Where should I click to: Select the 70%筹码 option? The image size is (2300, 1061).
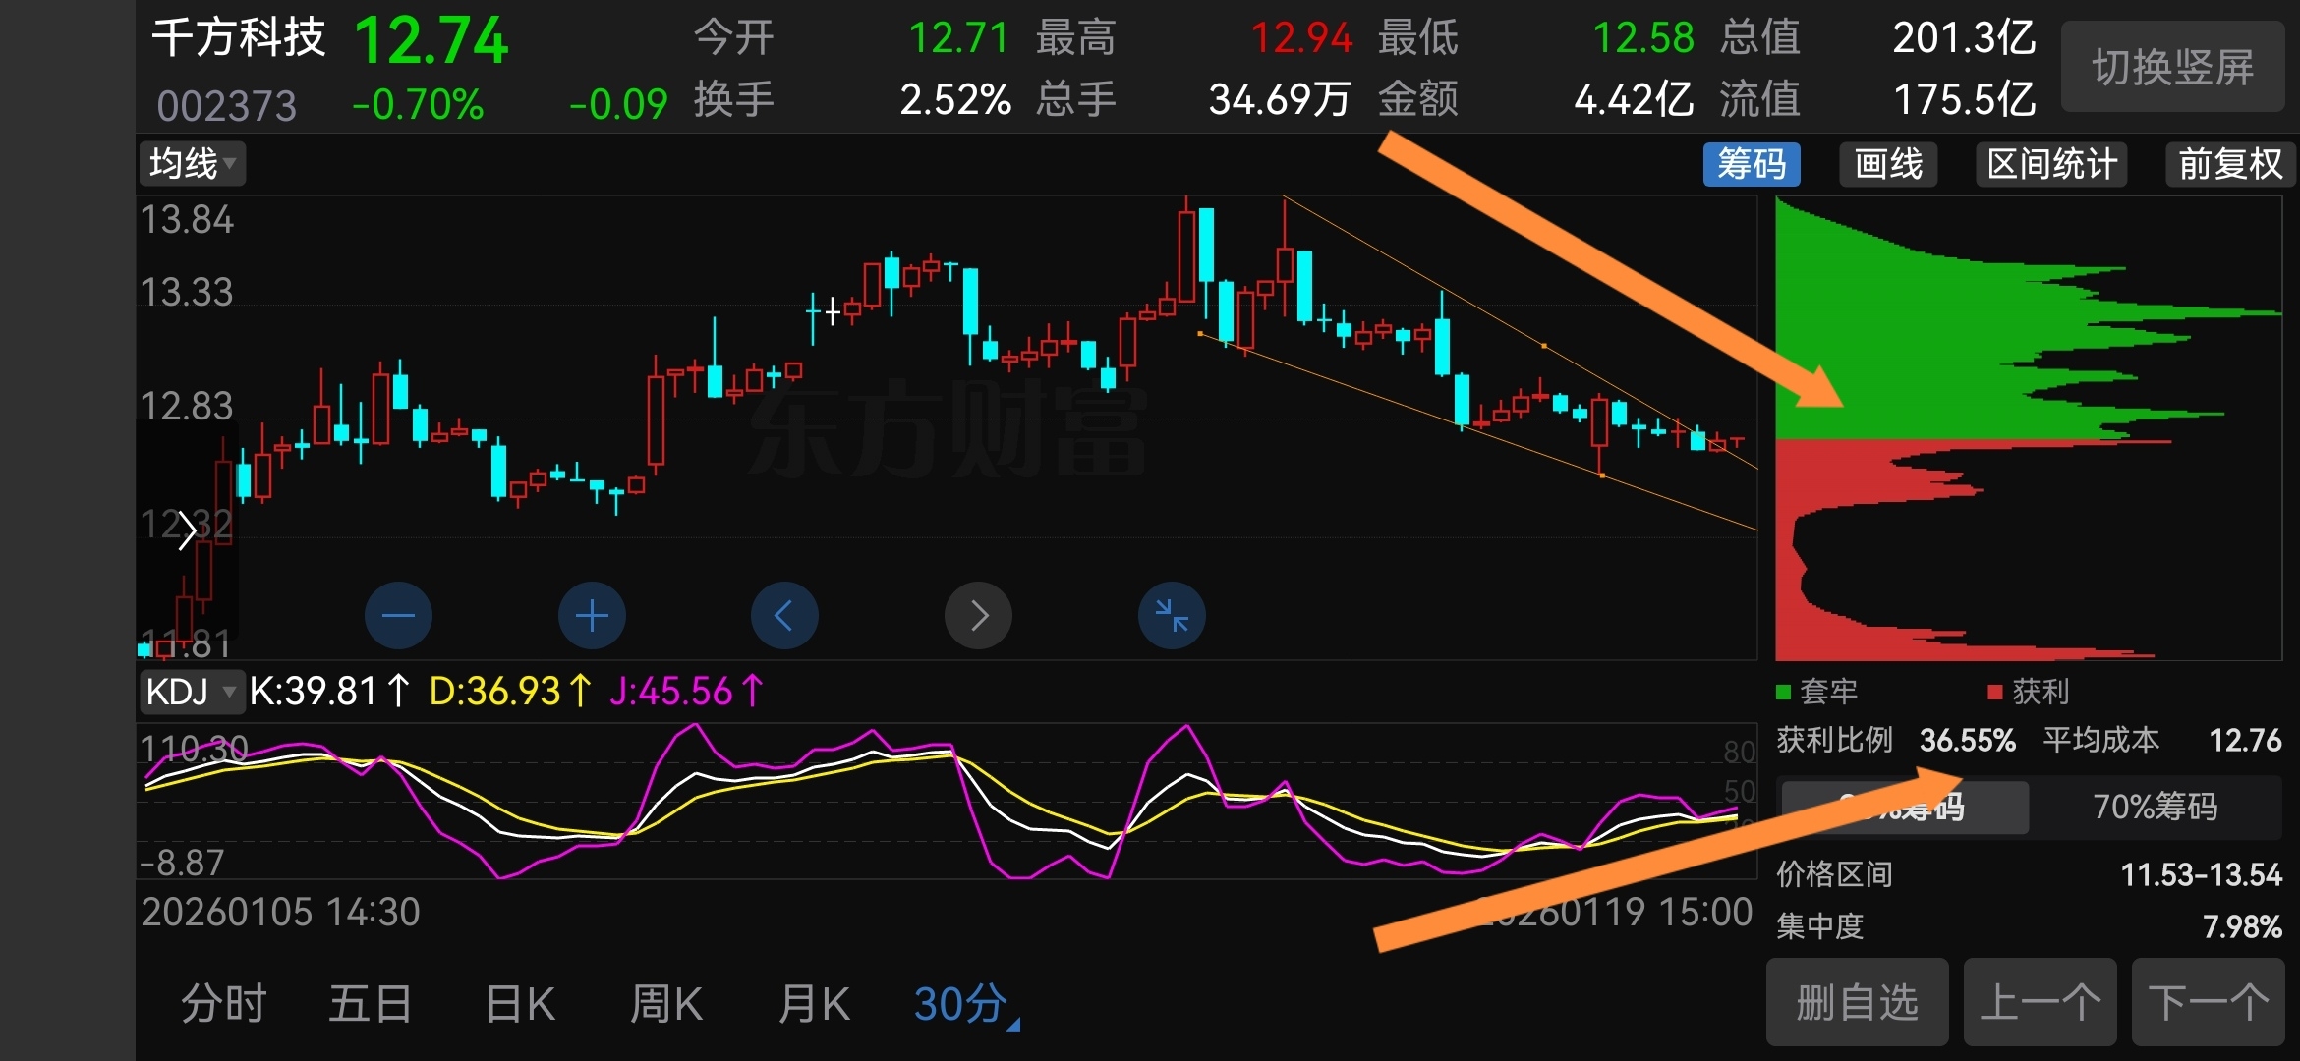[x=2155, y=807]
